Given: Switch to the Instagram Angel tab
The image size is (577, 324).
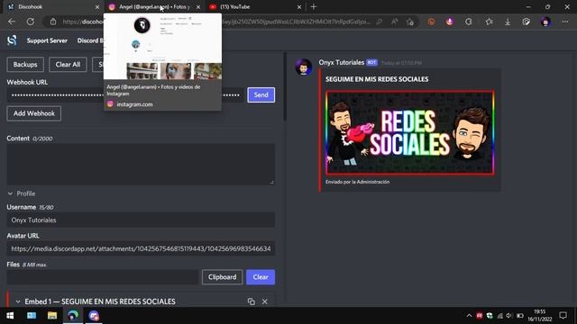Looking at the screenshot, I should (154, 7).
